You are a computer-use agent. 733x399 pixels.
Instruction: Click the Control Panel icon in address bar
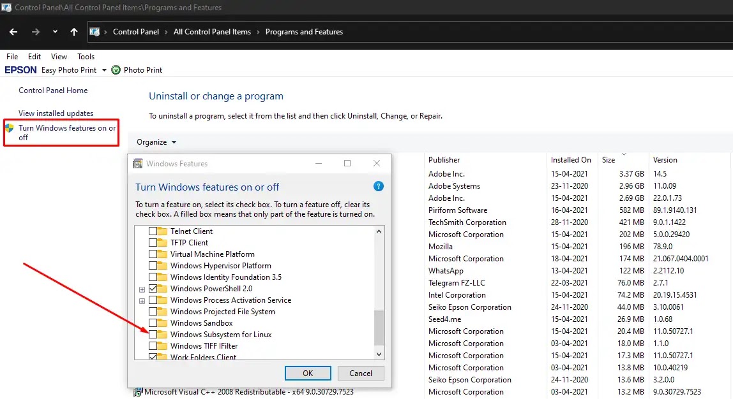(94, 32)
